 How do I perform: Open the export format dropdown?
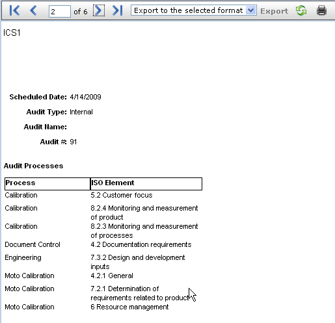click(x=194, y=10)
